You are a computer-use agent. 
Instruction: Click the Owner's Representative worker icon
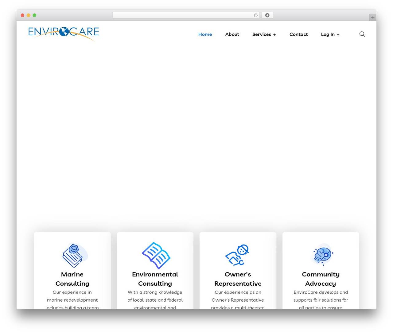tap(237, 255)
